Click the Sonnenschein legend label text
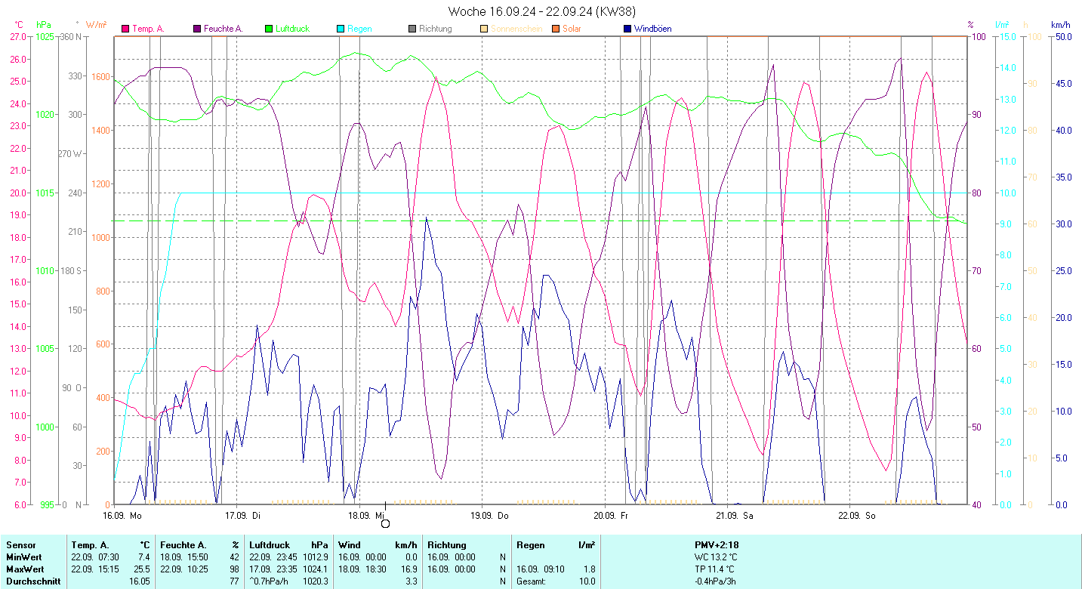The height and width of the screenshot is (589, 1082). click(516, 29)
